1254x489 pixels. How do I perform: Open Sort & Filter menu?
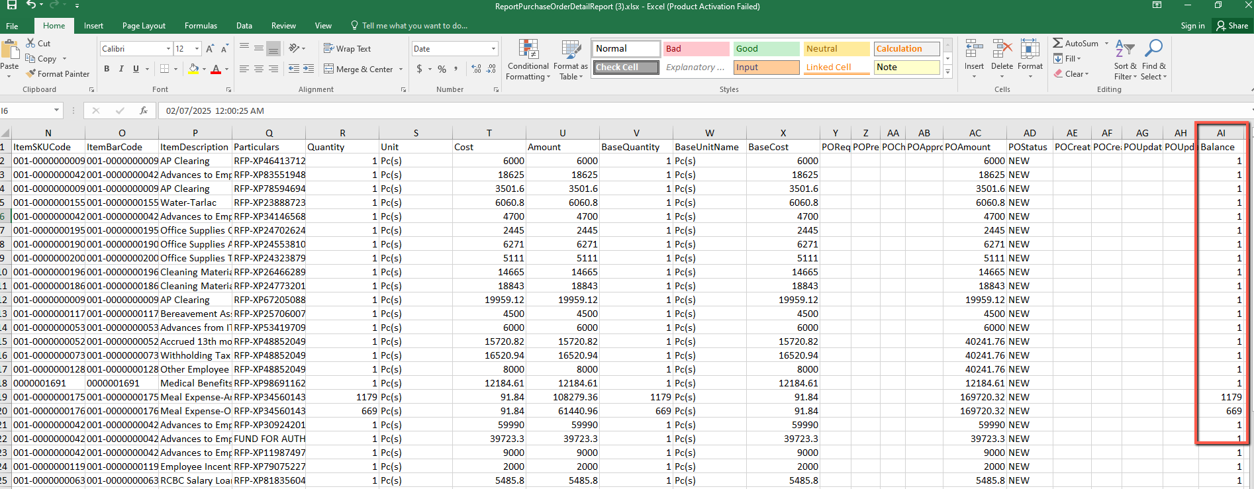pos(1125,60)
